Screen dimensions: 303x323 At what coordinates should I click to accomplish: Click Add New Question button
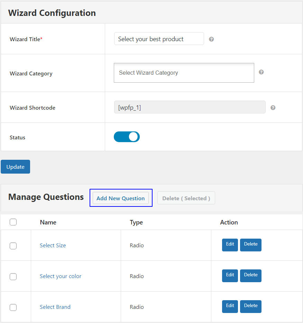pos(121,198)
